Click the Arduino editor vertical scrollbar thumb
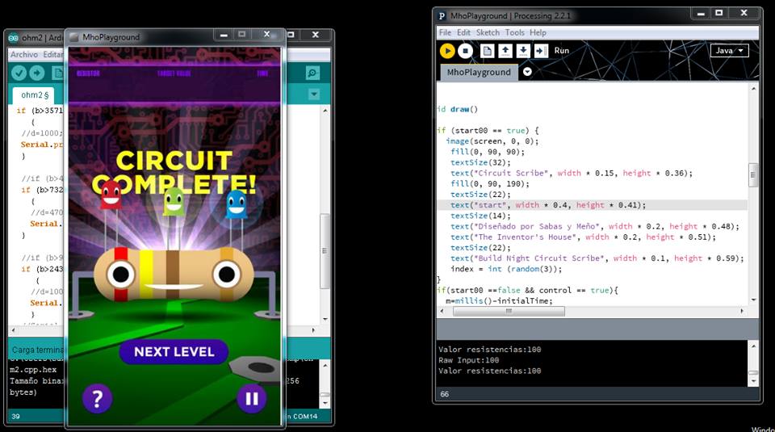Image resolution: width=775 pixels, height=432 pixels. tap(325, 251)
